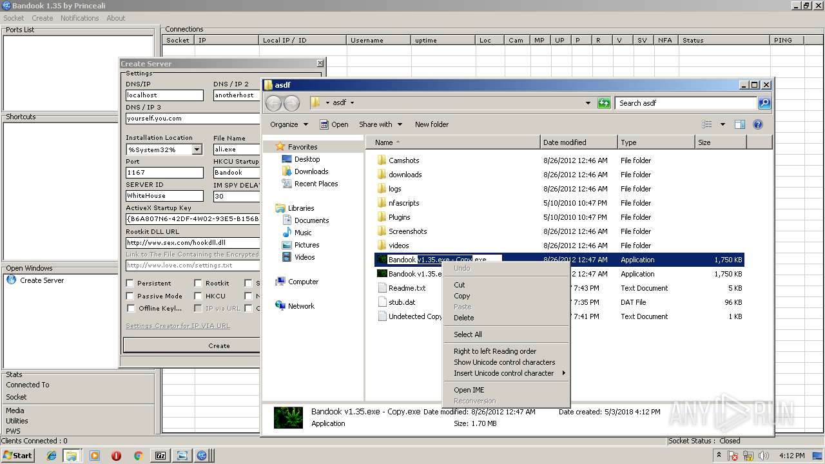Select the nfascripts folder icon
This screenshot has width=825, height=464.
tap(382, 203)
